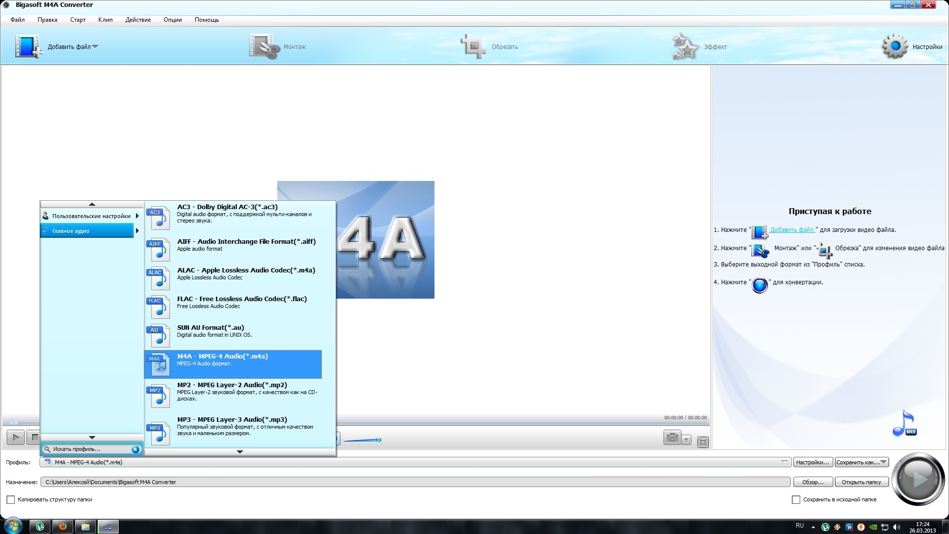The height and width of the screenshot is (534, 949).
Task: Enable Копировать структуру папки checkbox
Action: point(10,500)
